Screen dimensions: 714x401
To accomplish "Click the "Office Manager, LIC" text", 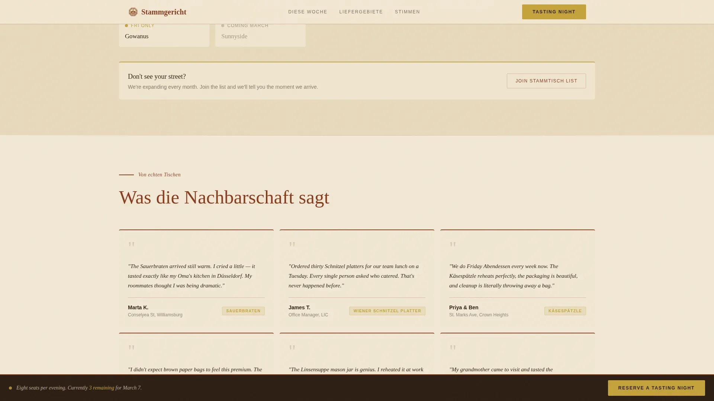I will (x=308, y=315).
